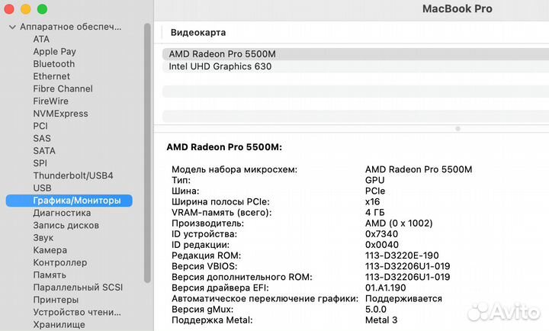Select AMD Radeon Pro 5500M row
The image size is (549, 331).
click(355, 54)
